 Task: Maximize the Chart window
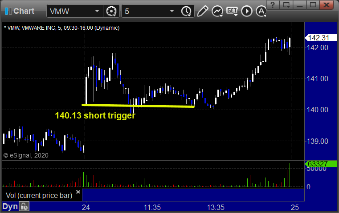tap(313, 5)
